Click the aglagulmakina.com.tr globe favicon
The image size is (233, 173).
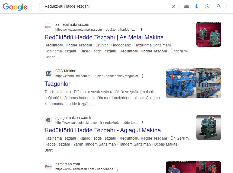48,120
